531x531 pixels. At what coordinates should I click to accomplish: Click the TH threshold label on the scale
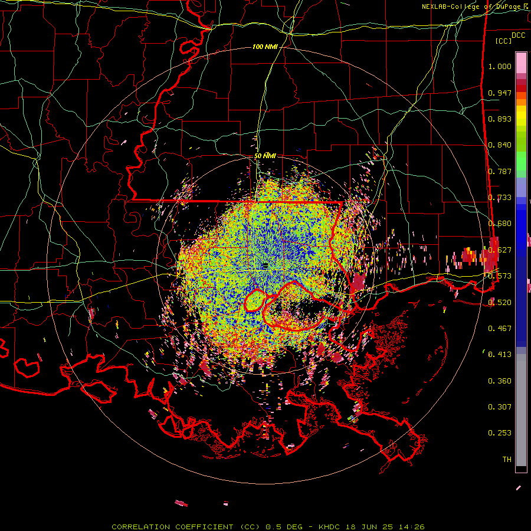(x=507, y=459)
